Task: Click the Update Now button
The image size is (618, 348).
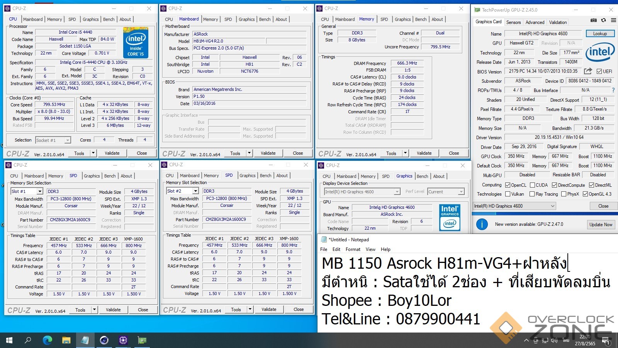Action: (600, 224)
